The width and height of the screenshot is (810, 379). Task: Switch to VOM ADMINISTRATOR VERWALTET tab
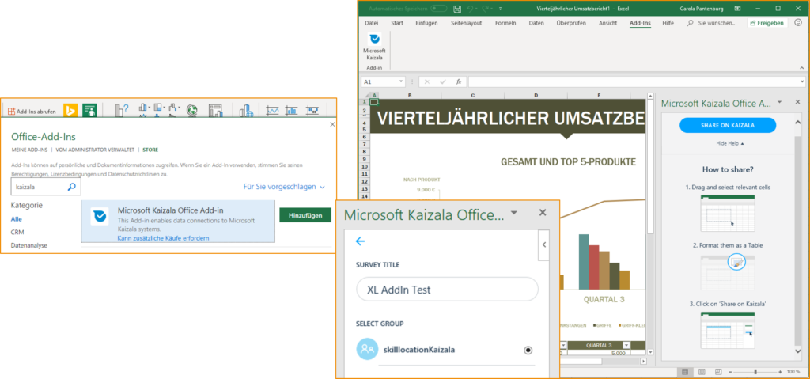pos(96,150)
